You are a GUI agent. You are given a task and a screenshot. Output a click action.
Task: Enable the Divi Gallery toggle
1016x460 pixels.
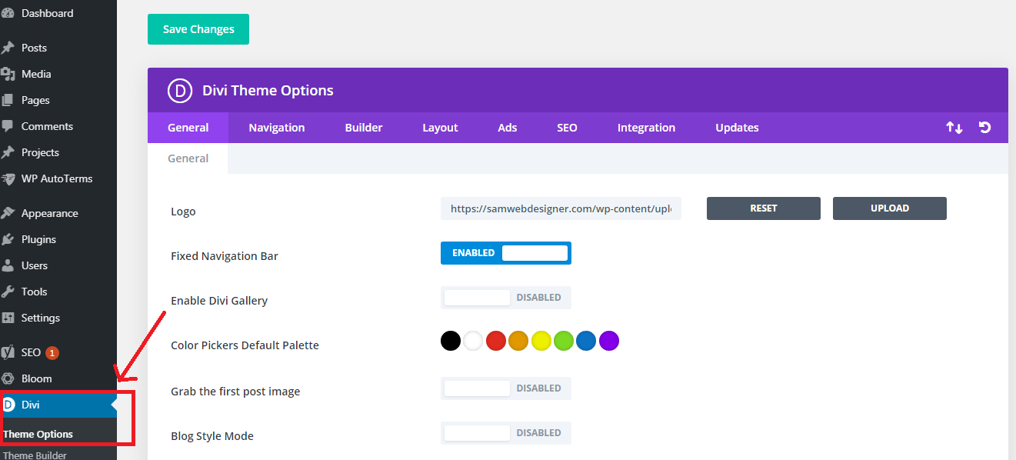(506, 298)
